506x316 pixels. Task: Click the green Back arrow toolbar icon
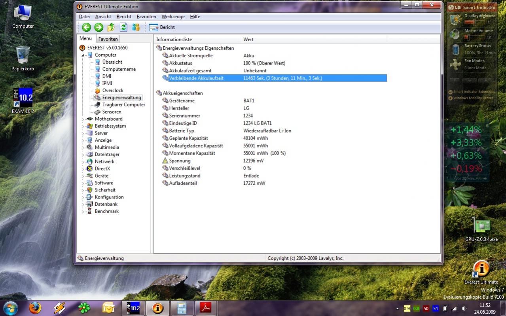click(86, 27)
